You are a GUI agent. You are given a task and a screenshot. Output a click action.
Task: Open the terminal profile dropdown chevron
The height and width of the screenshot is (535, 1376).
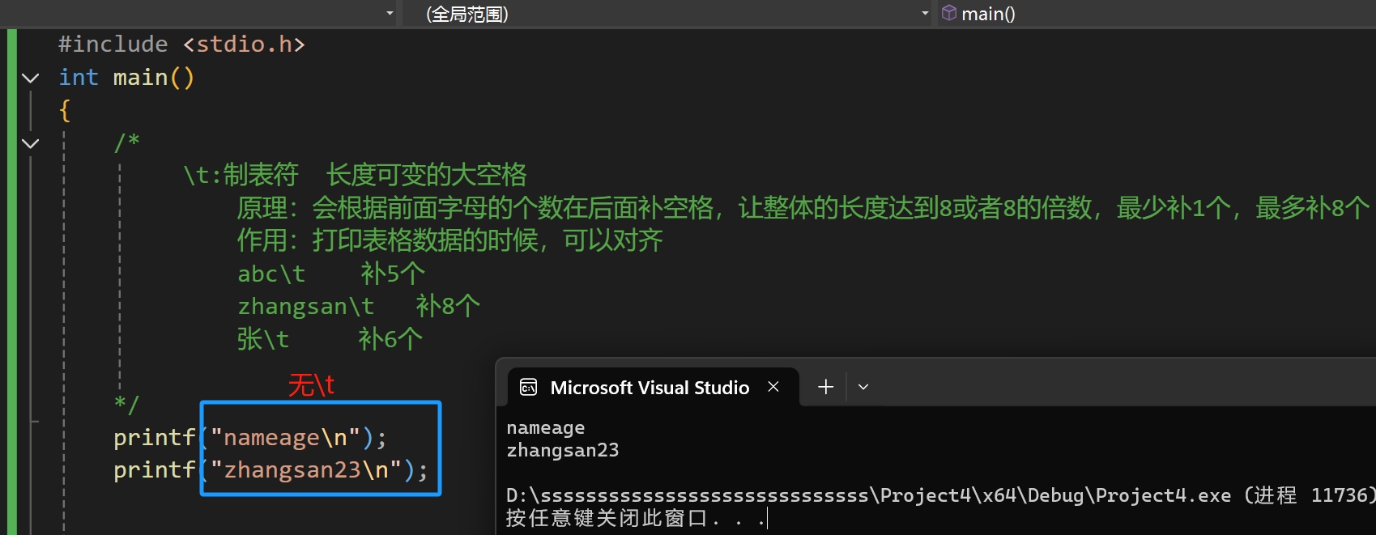tap(863, 387)
